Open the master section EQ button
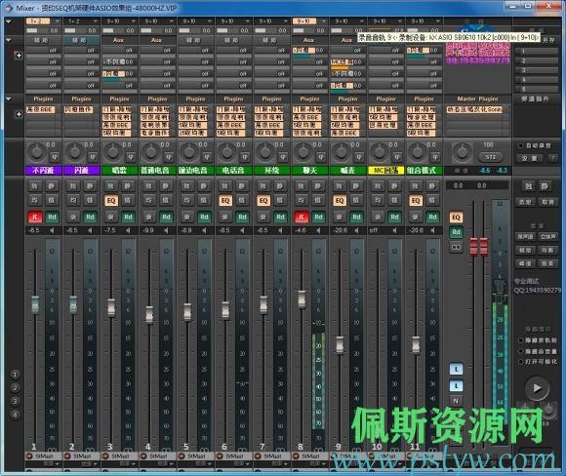The image size is (566, 476). click(x=457, y=218)
